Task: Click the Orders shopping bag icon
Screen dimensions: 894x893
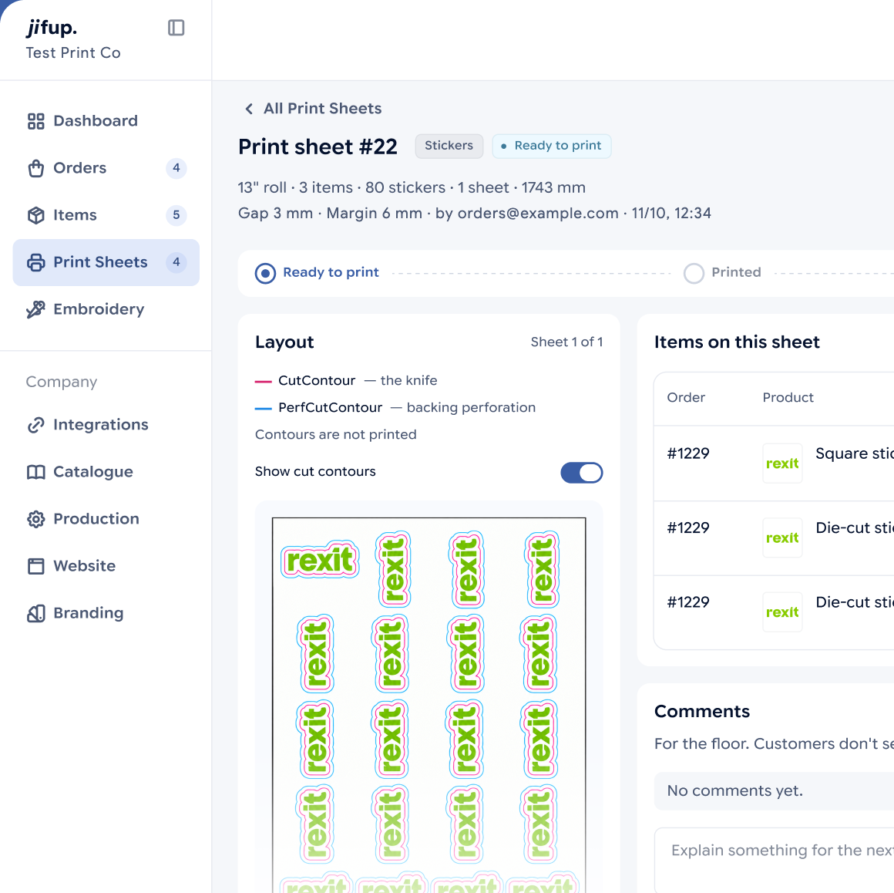Action: [36, 168]
